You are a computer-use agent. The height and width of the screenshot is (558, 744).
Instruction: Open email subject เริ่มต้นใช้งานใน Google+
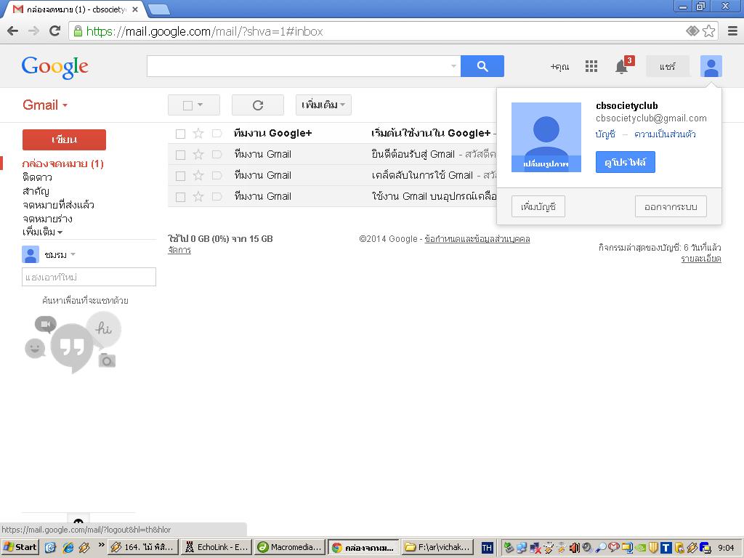click(431, 134)
